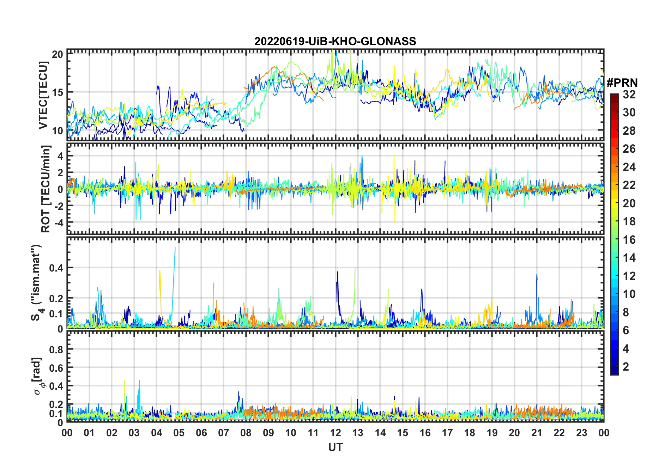Select colorbar tick label 14

pos(629,258)
